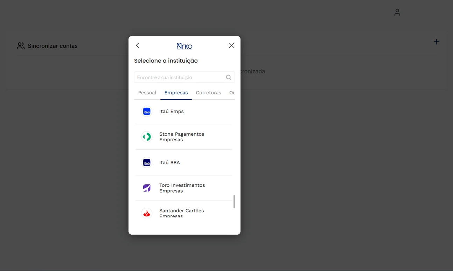Click the Arko logo in dialog header
453x271 pixels.
click(184, 46)
